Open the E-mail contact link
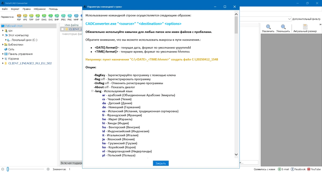The height and width of the screenshot is (172, 322). click(283, 169)
